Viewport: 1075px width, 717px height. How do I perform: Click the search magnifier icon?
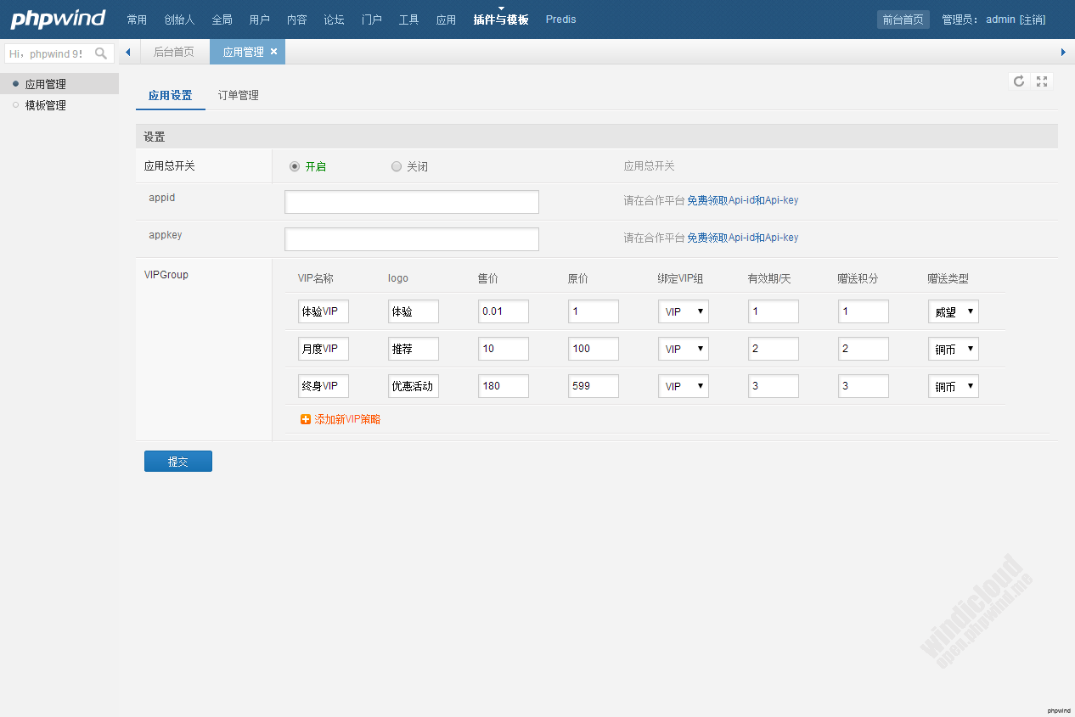click(101, 53)
